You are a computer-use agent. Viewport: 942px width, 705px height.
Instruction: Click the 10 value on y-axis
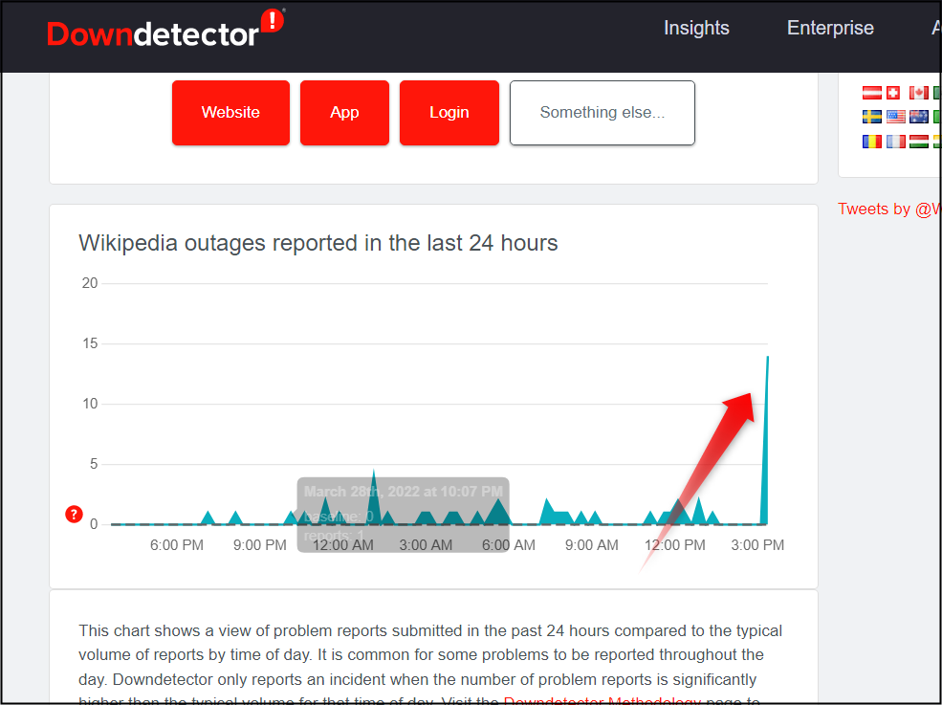point(90,404)
